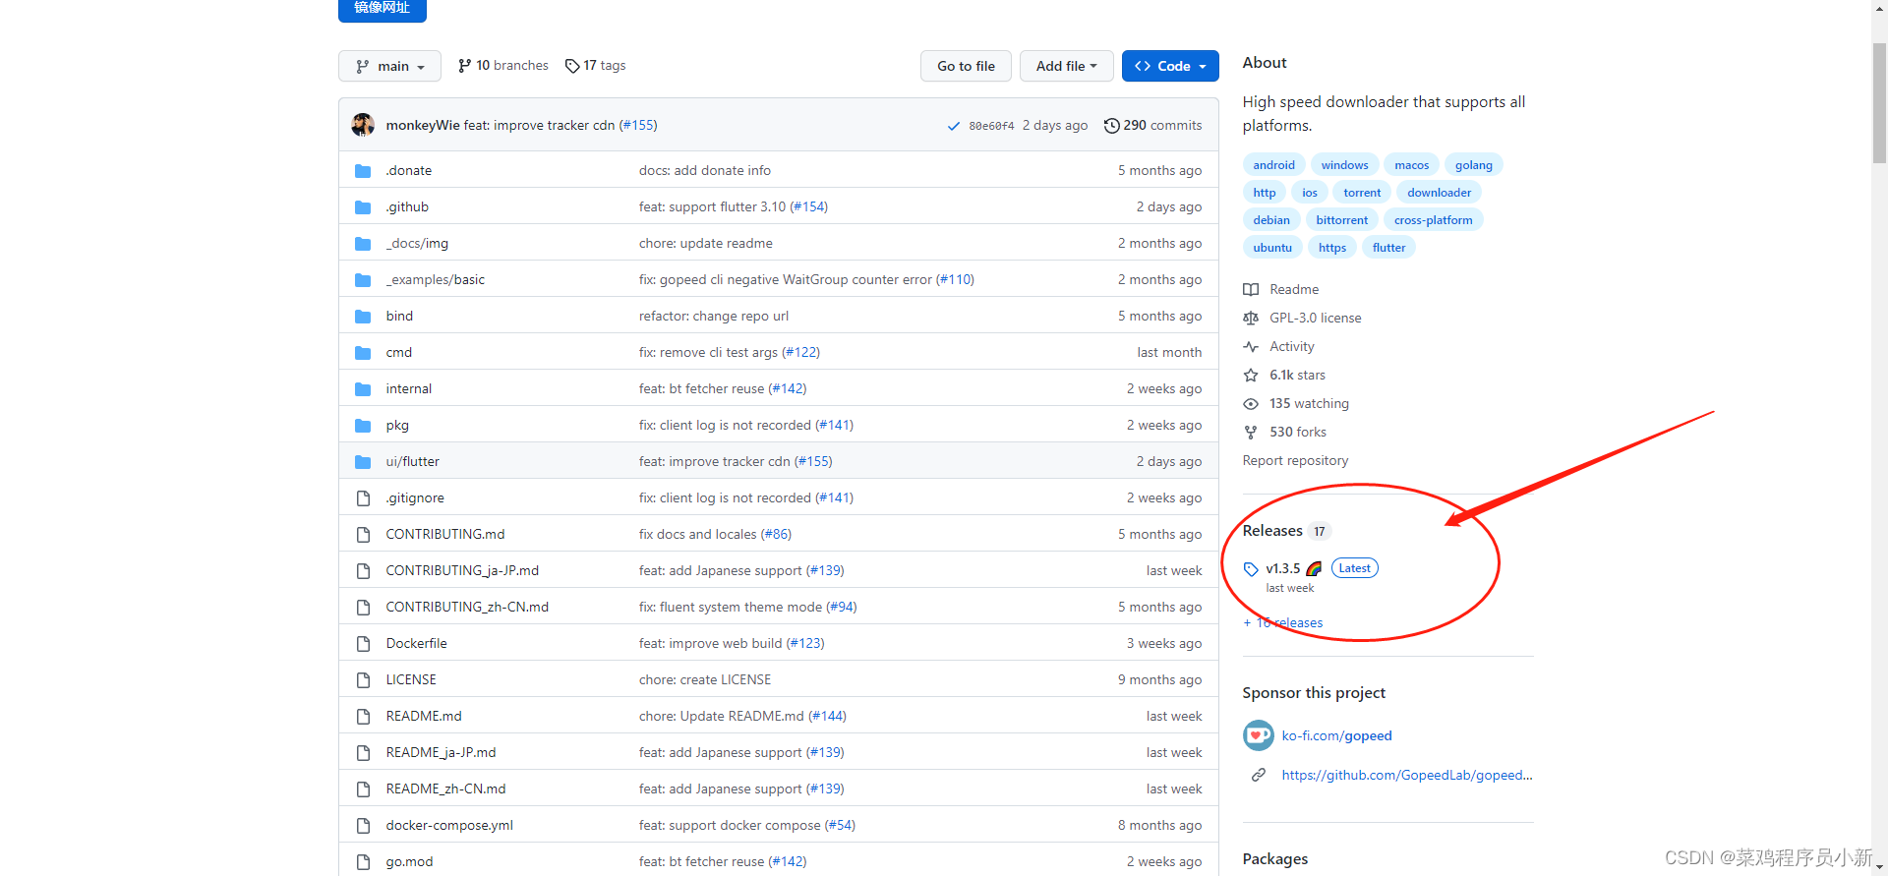Image resolution: width=1888 pixels, height=876 pixels.
Task: Click the eye icon beside 135 watching
Action: click(x=1251, y=404)
